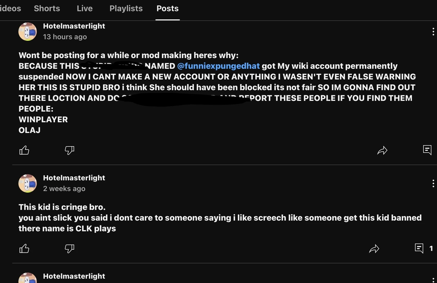Like the 13 hours ago post
Screen dimensions: 437x283
[24, 150]
